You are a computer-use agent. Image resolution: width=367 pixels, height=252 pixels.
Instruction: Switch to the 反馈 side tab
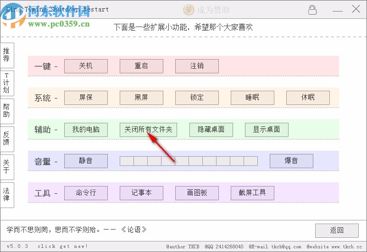[x=7, y=139]
